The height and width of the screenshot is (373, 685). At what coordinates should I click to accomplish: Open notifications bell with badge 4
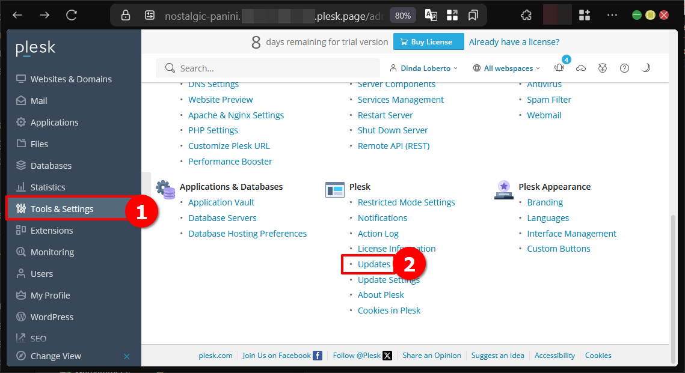click(559, 68)
